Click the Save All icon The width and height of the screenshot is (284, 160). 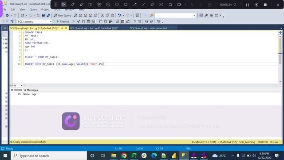pyautogui.click(x=48, y=16)
